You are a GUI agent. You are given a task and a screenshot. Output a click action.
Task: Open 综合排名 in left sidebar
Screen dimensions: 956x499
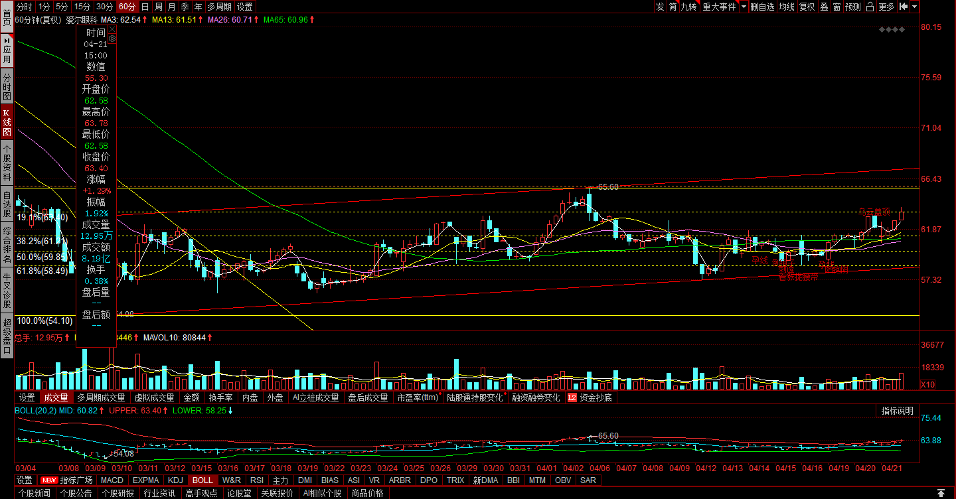tap(7, 246)
